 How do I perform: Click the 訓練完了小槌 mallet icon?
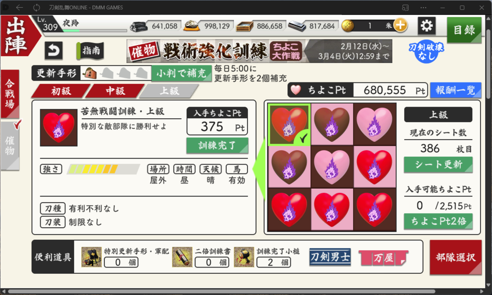pos(244,257)
